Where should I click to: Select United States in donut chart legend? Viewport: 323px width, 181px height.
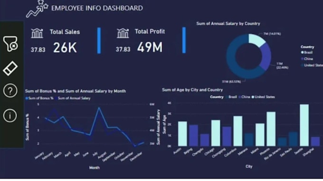[312, 65]
